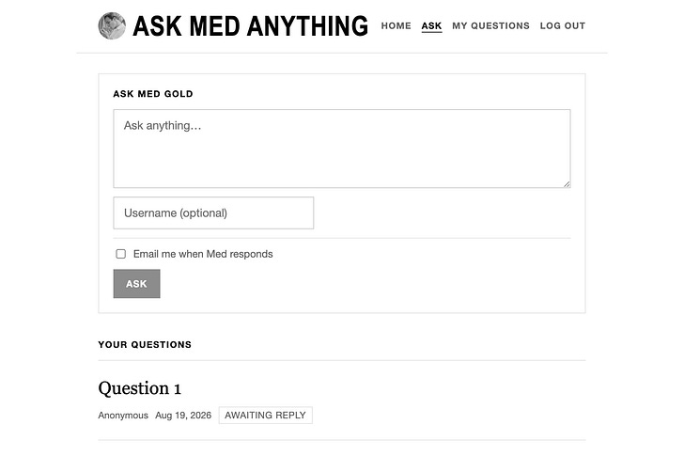684x456 pixels.
Task: Click the ASK MED GOLD heading
Action: pyautogui.click(x=153, y=94)
